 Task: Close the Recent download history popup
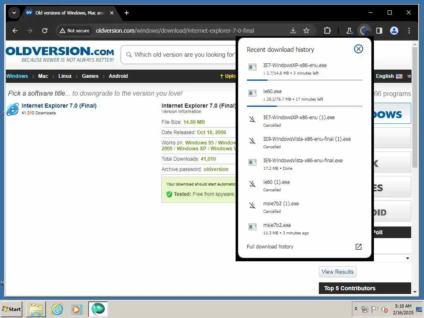point(358,49)
